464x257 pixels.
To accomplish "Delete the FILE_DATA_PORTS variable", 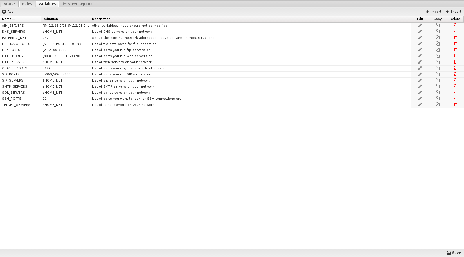I will [455, 44].
